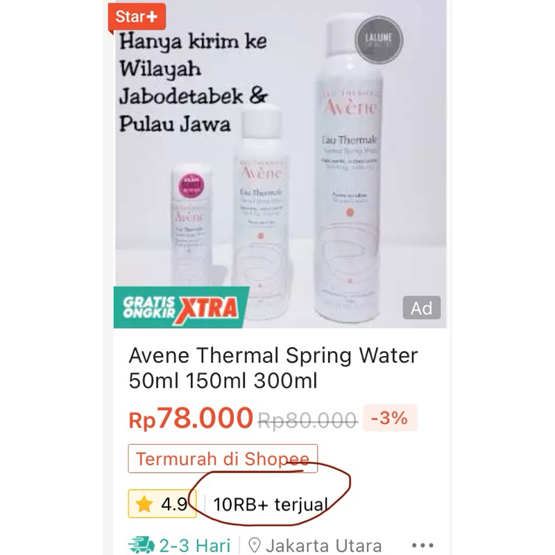The width and height of the screenshot is (555, 555).
Task: Click the largest 300ml Avene bottle
Action: [350, 170]
